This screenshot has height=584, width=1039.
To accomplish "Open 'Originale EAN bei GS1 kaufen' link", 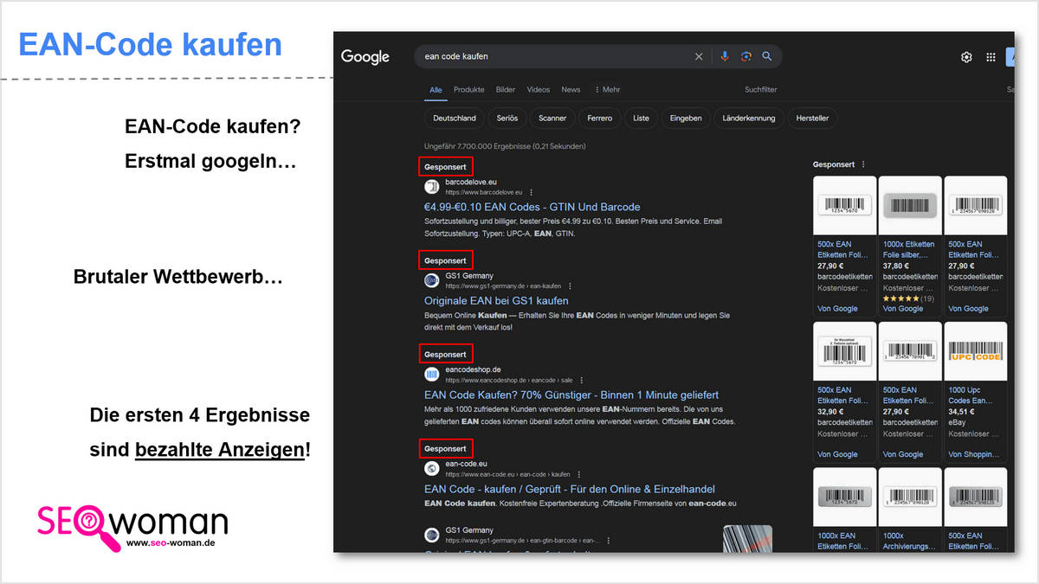I will point(496,301).
